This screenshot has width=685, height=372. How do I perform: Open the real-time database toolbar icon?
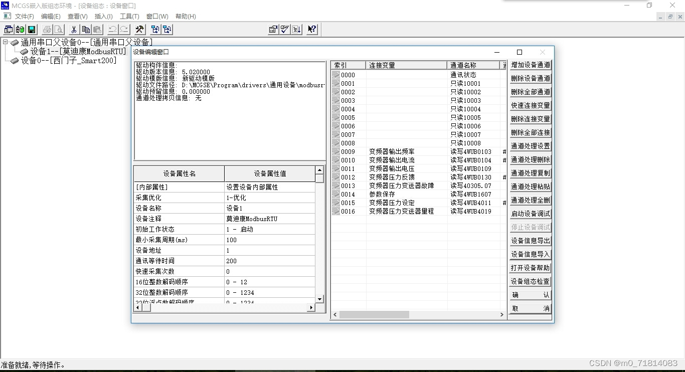[x=20, y=30]
